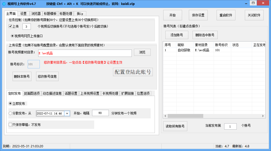
Task: Click 配置登陆此账号 button
Action: pyautogui.click(x=133, y=72)
